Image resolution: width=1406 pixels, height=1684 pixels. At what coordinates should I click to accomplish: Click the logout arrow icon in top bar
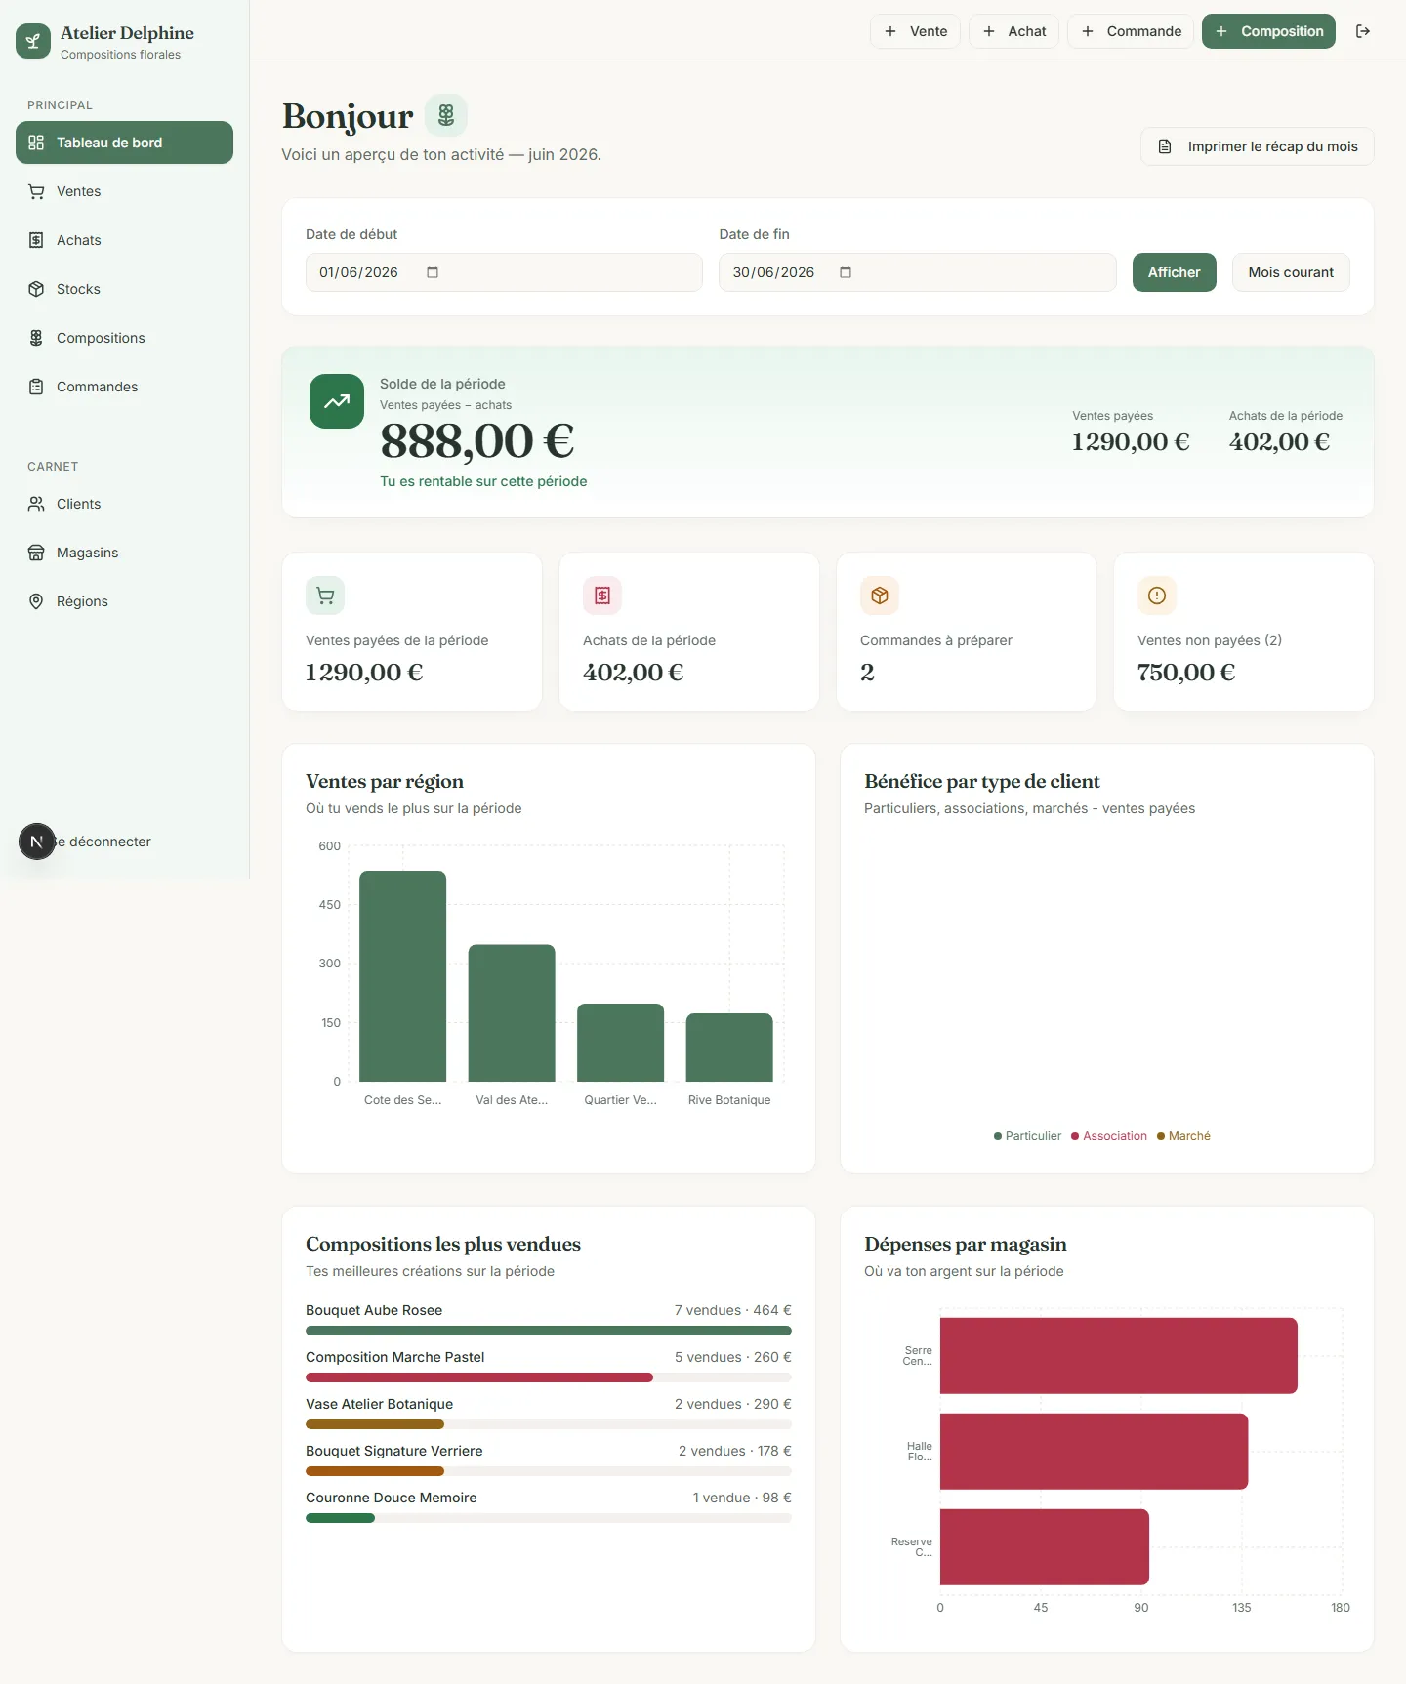pos(1363,31)
